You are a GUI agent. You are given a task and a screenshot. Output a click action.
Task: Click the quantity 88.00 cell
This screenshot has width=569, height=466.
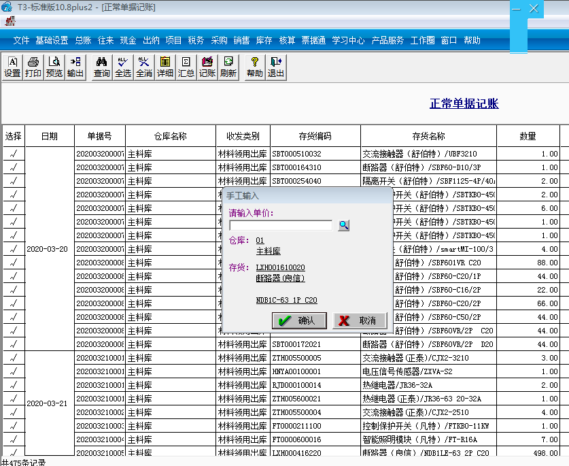pyautogui.click(x=528, y=263)
